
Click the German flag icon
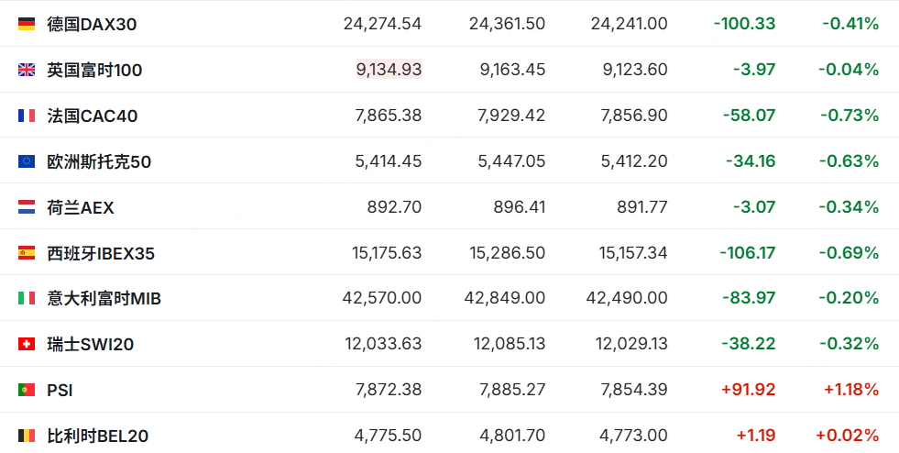coord(27,24)
